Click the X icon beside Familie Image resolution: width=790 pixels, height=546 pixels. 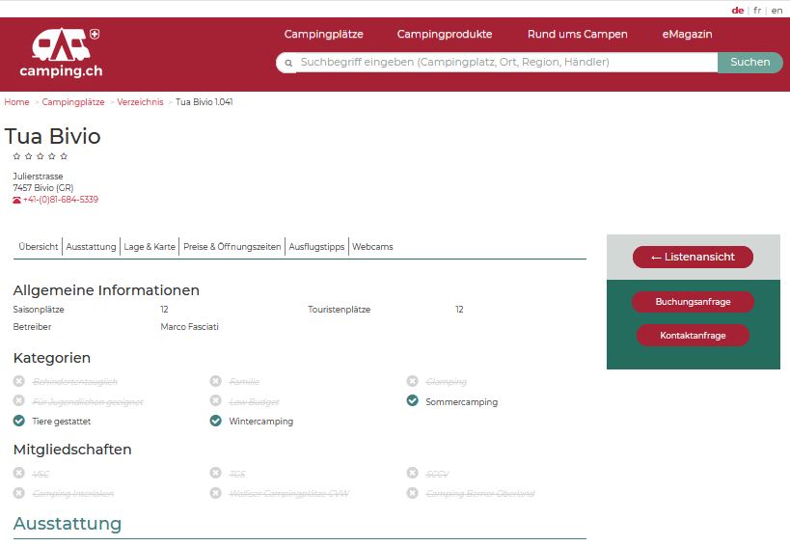(216, 381)
